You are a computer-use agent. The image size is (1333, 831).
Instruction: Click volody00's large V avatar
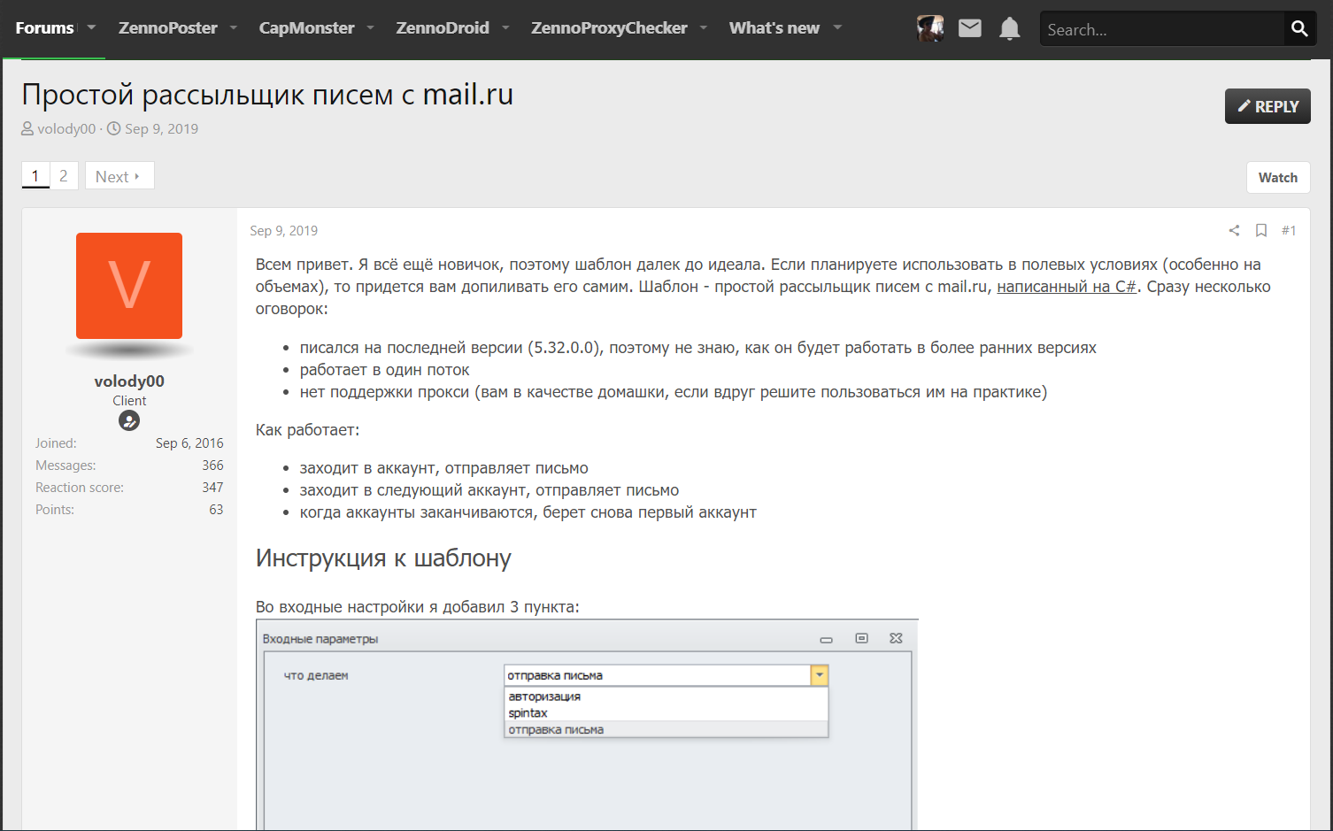(129, 286)
